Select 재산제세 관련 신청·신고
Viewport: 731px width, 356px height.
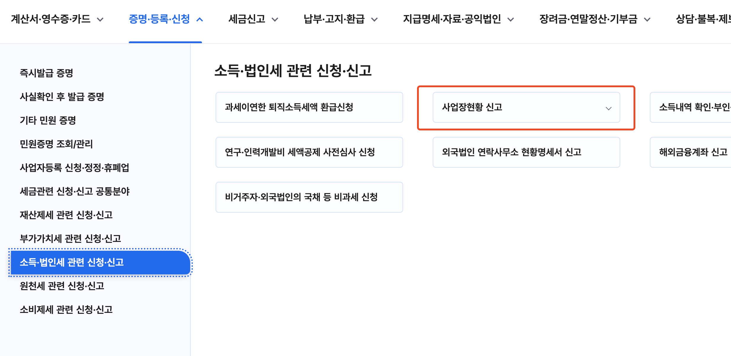[x=66, y=215]
